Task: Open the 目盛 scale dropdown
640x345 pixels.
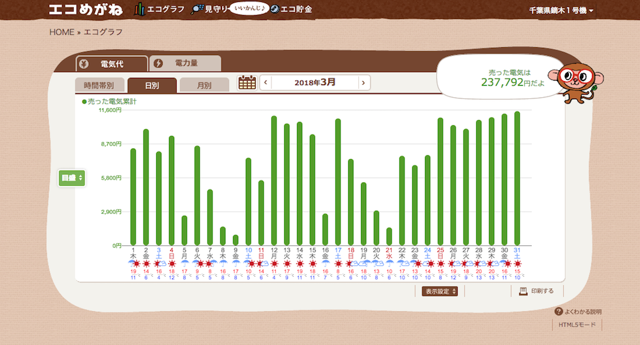Action: 72,178
